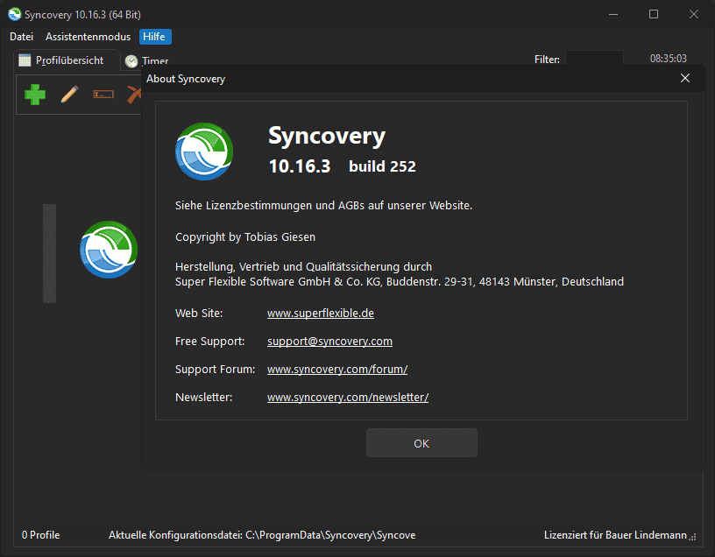
Task: Switch to the Profilübersicht tab
Action: (67, 60)
